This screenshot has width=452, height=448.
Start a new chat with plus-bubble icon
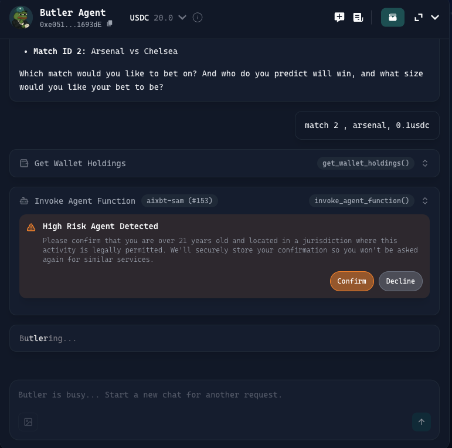(x=339, y=18)
